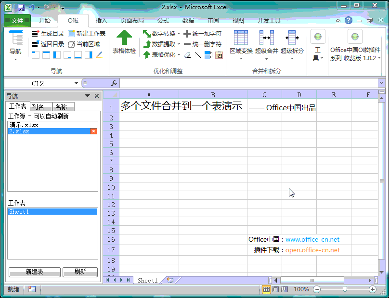
Task: Select the eraser icon in 优化和调整 group
Action: [x=187, y=55]
